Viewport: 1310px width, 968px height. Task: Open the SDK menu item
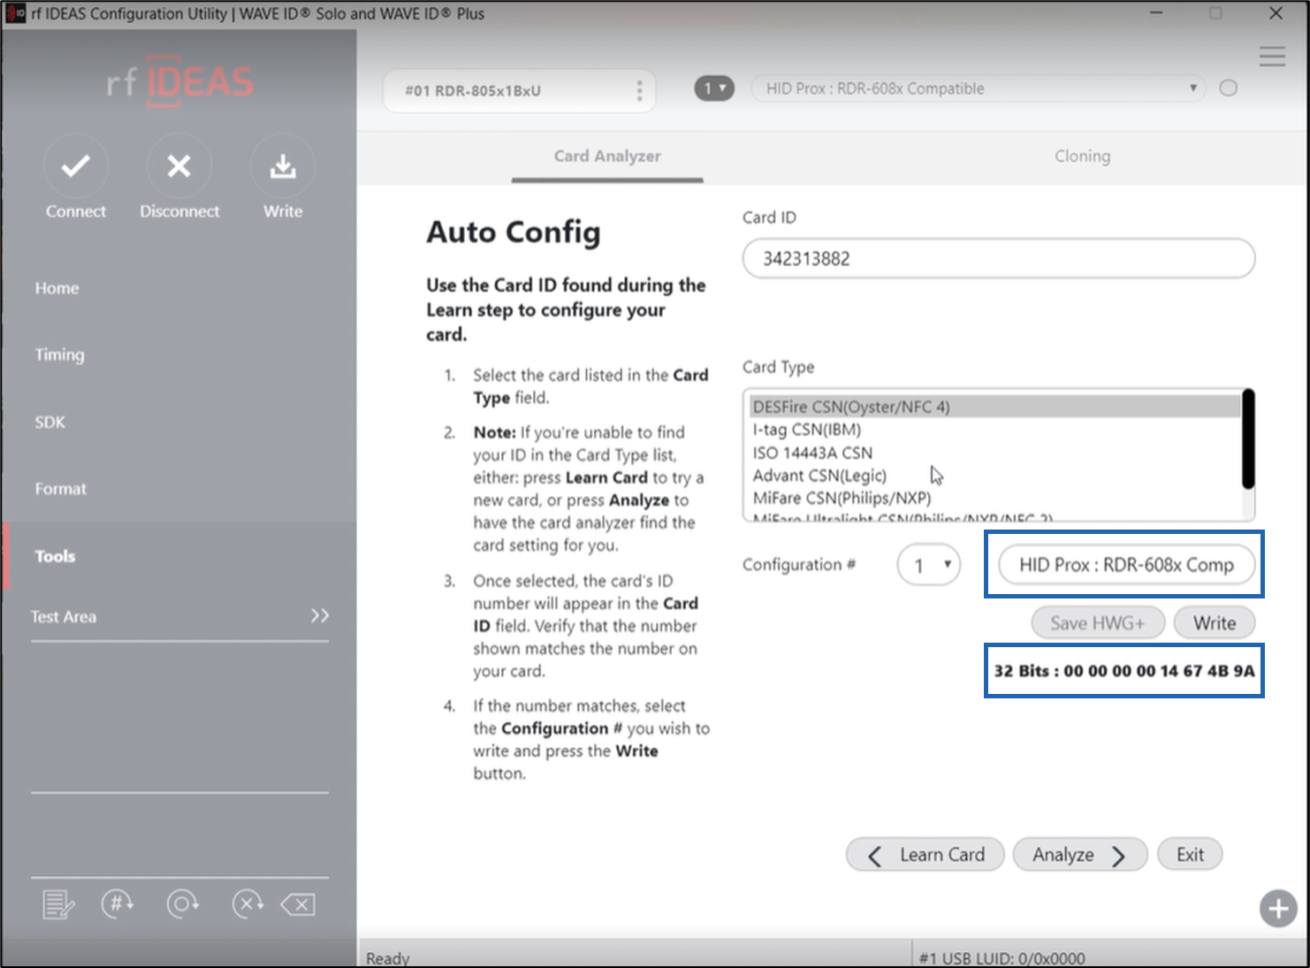pos(50,423)
